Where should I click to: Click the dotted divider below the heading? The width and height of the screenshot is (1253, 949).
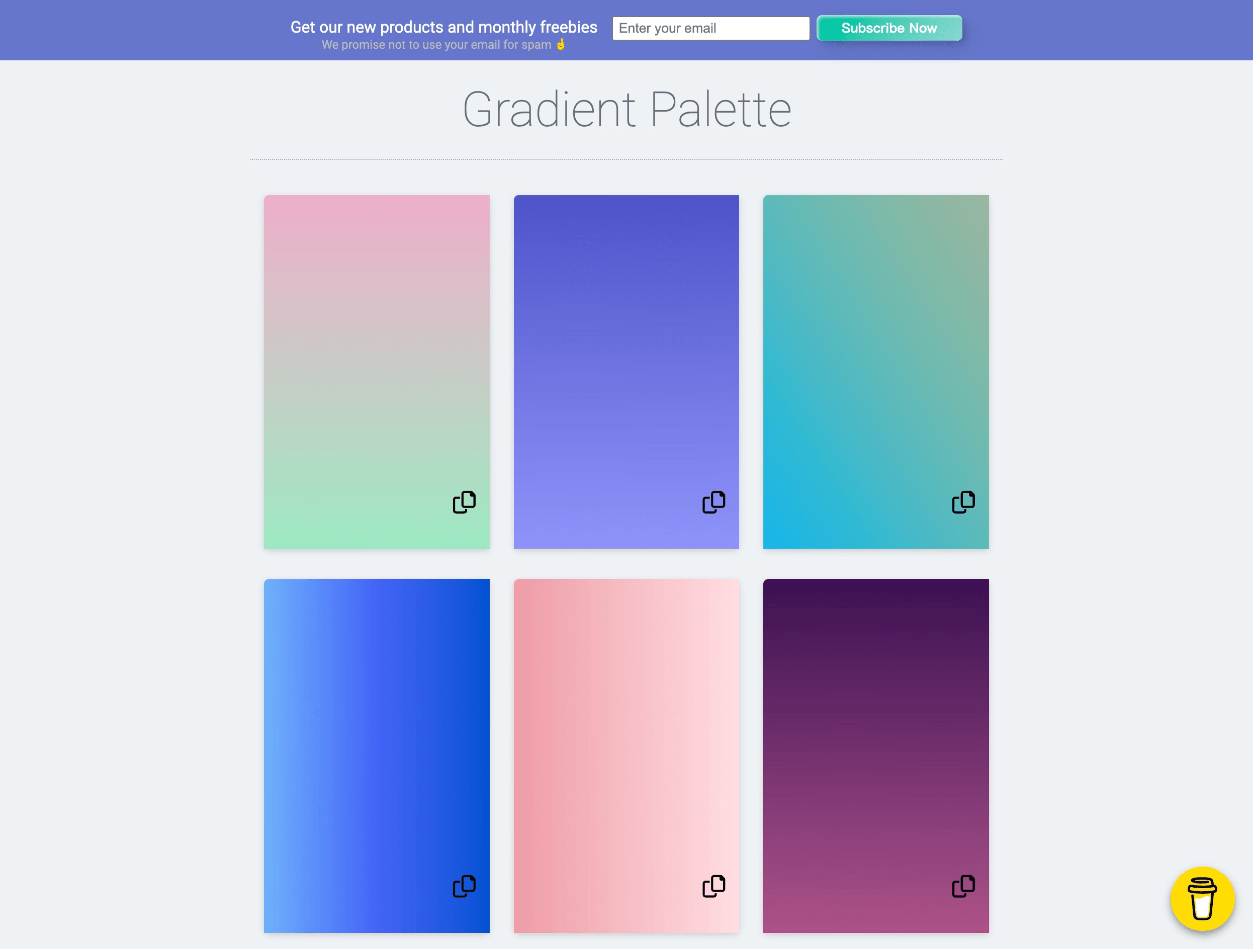point(626,159)
